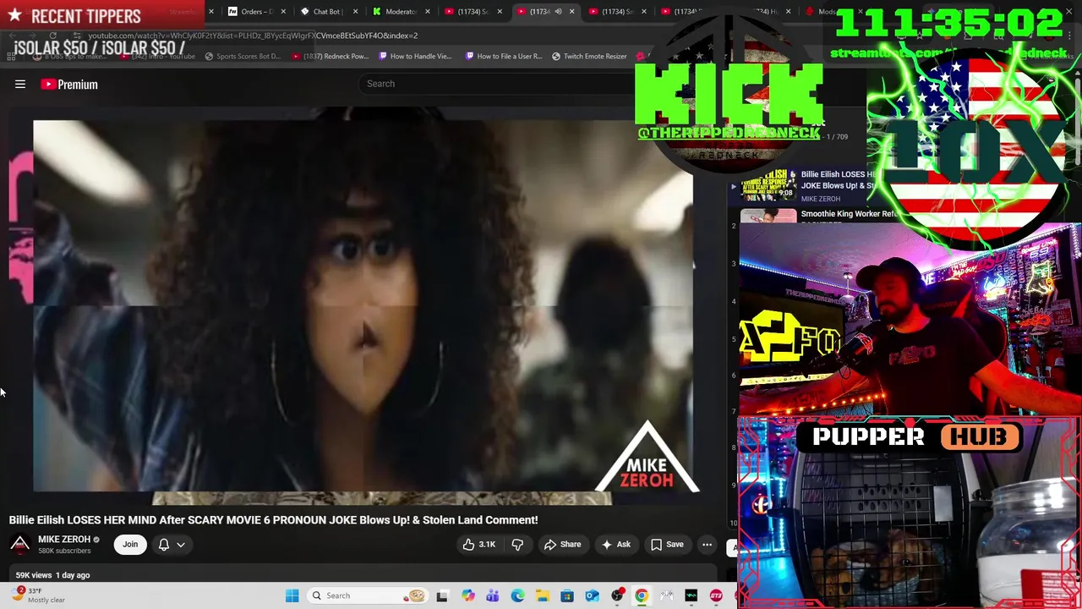Open the green waveform app on taskbar

point(691,595)
